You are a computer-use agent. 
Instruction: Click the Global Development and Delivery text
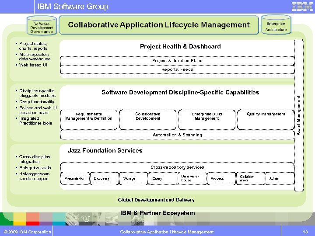pos(156,200)
